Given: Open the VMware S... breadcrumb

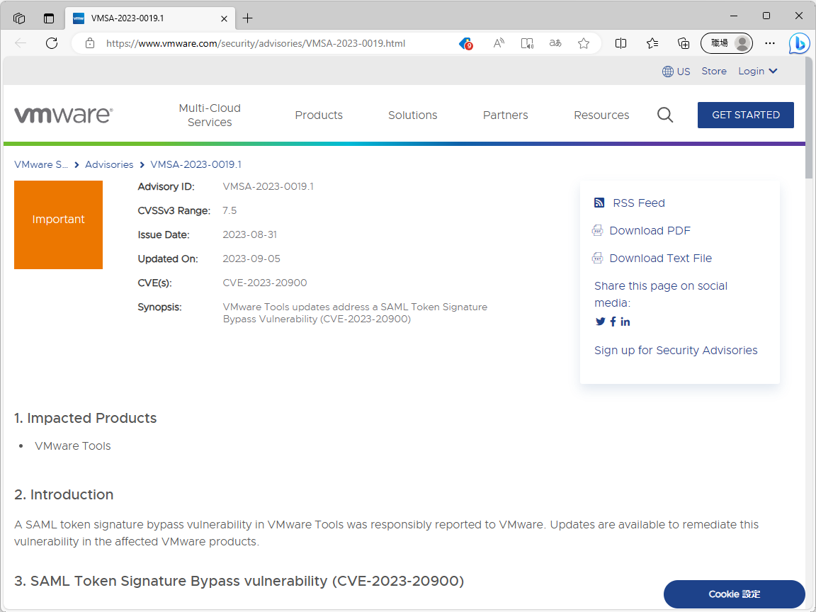Looking at the screenshot, I should tap(41, 164).
